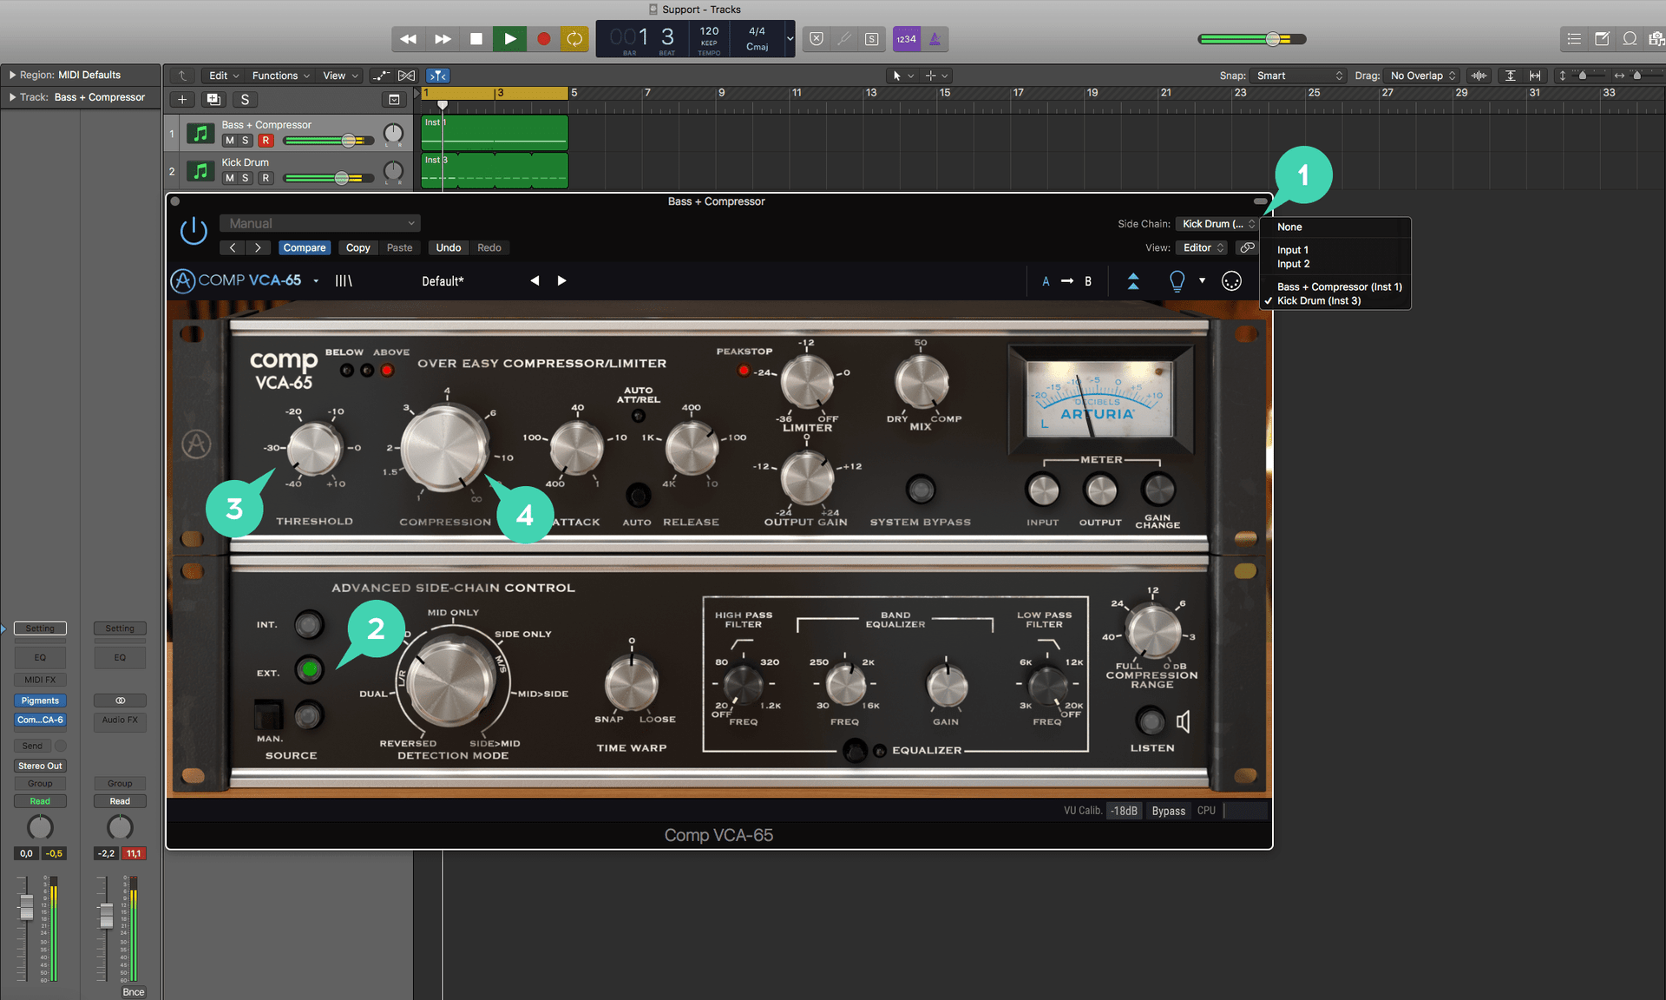1666x1000 pixels.
Task: Click the plugin link chain icon
Action: (1247, 247)
